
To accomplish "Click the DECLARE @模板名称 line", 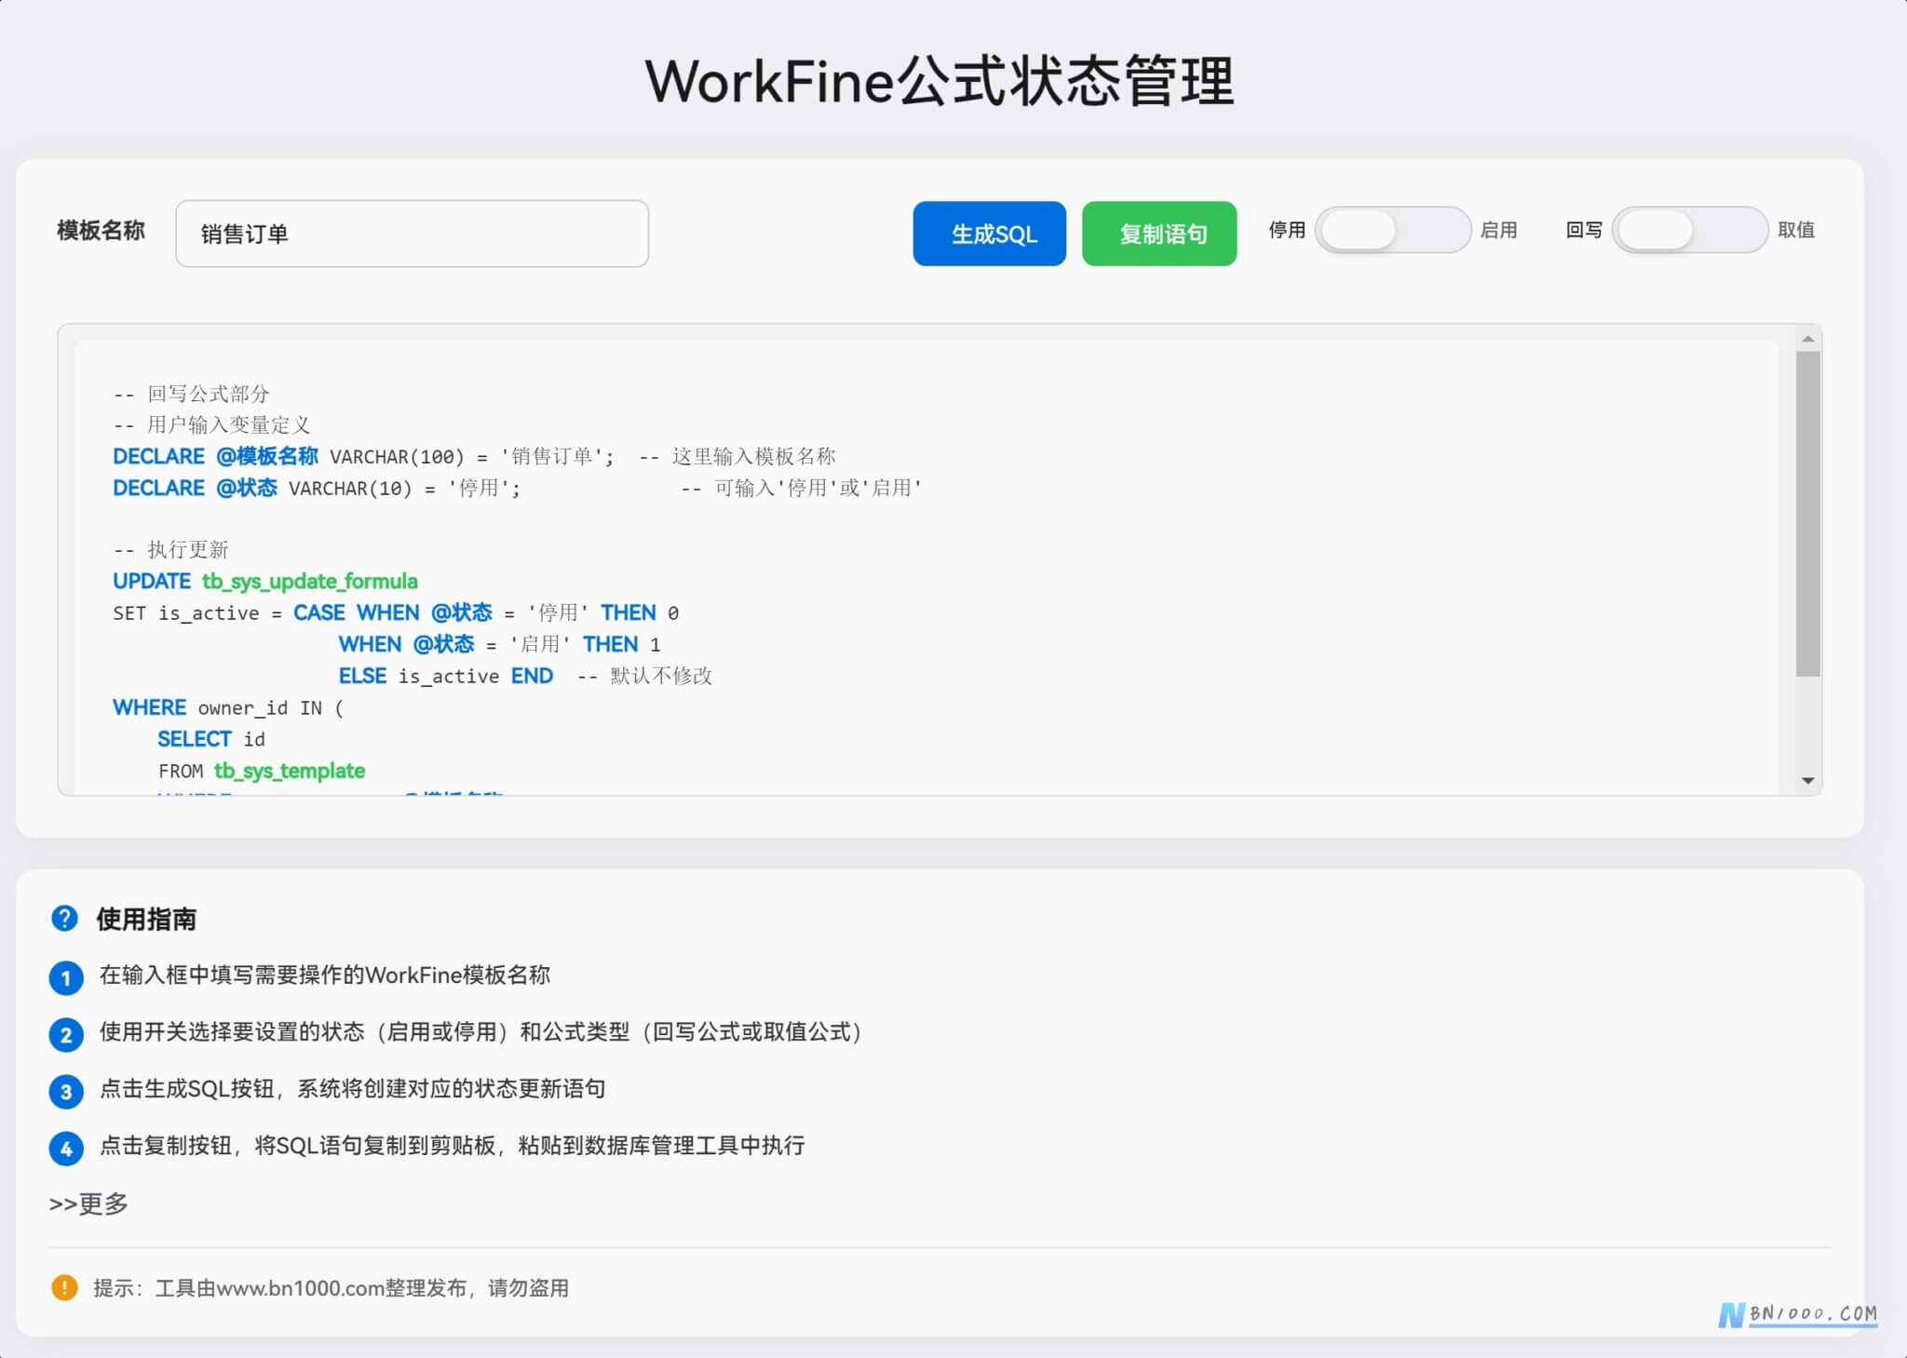I will pyautogui.click(x=474, y=457).
